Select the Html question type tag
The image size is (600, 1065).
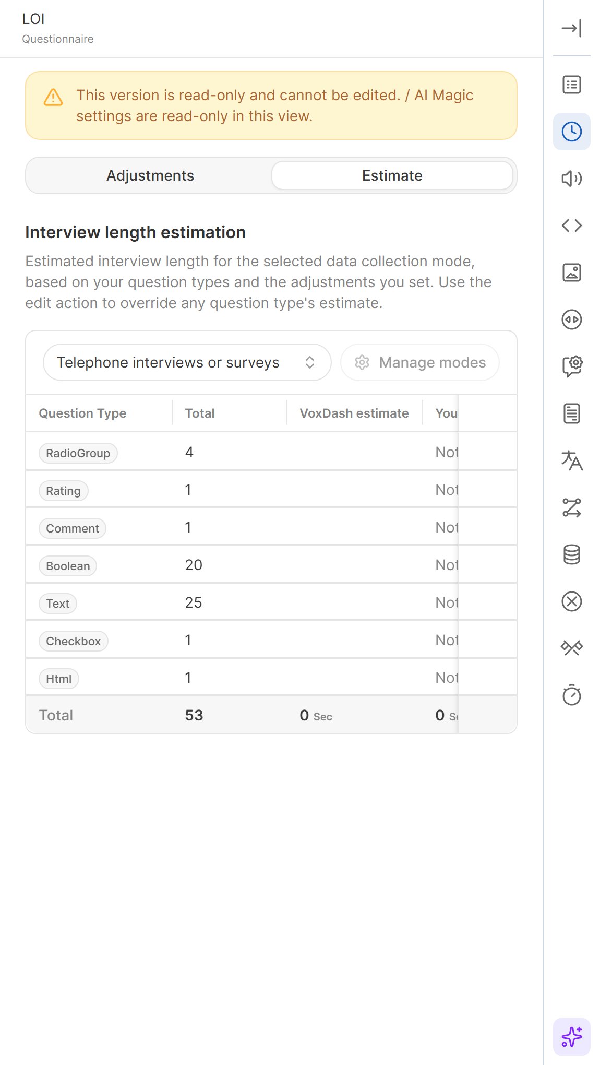[x=59, y=679]
